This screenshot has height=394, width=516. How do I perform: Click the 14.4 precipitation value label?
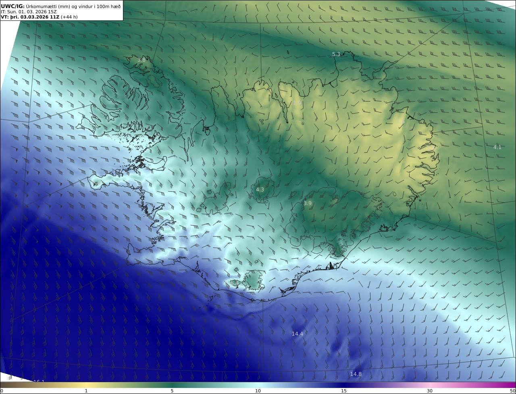point(298,334)
